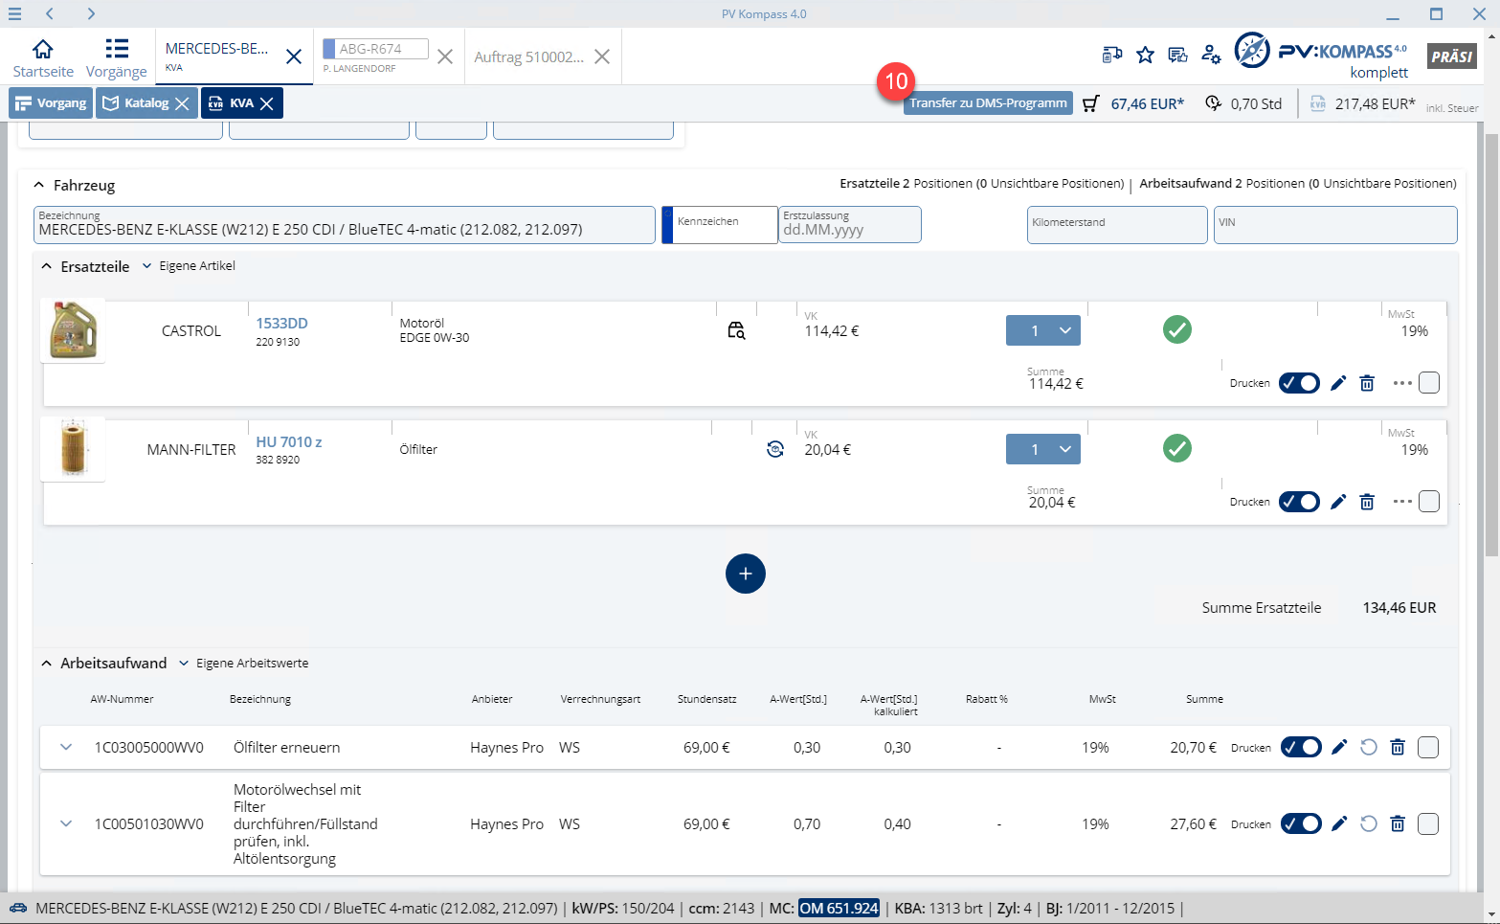Click the Erstzulassung date field
Screen dimensions: 1500x924
[x=850, y=225]
